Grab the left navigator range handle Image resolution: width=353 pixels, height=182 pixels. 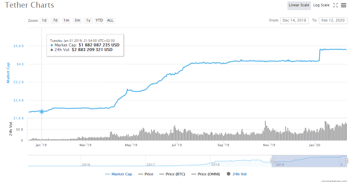pyautogui.click(x=272, y=161)
